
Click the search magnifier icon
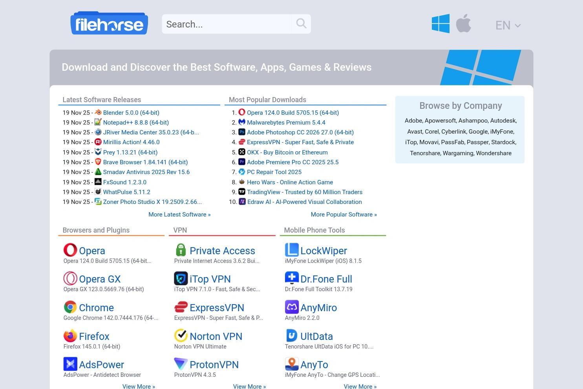click(301, 24)
